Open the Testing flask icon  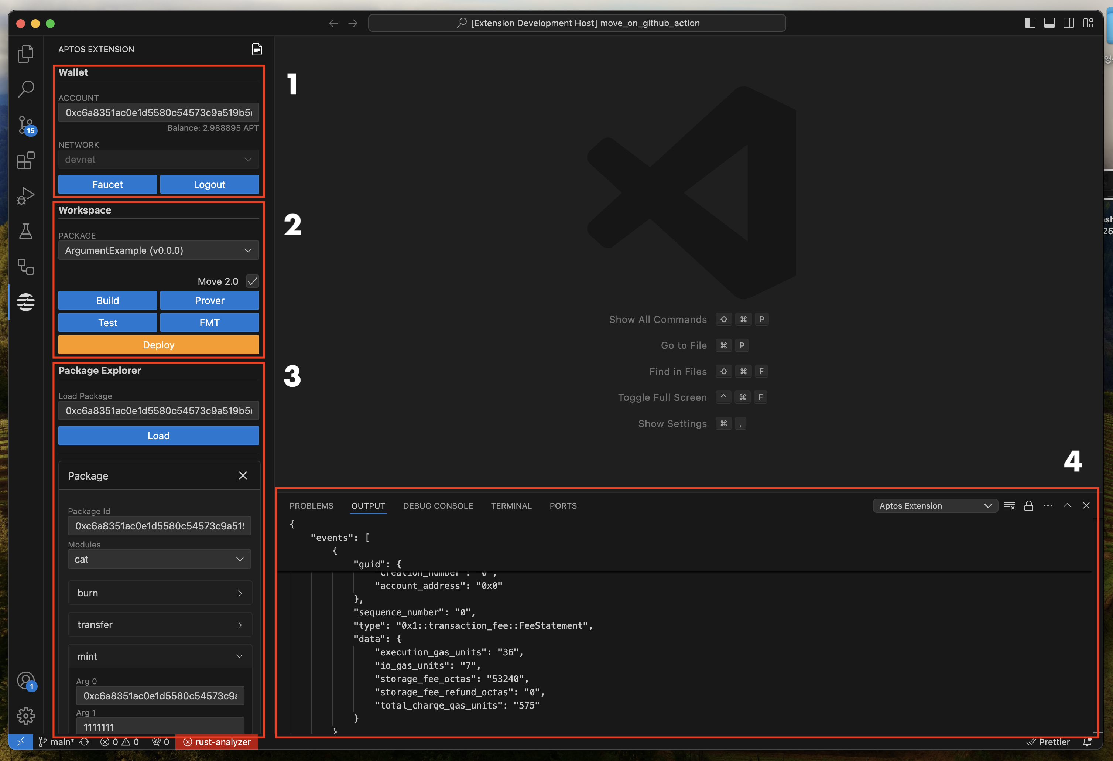point(26,232)
